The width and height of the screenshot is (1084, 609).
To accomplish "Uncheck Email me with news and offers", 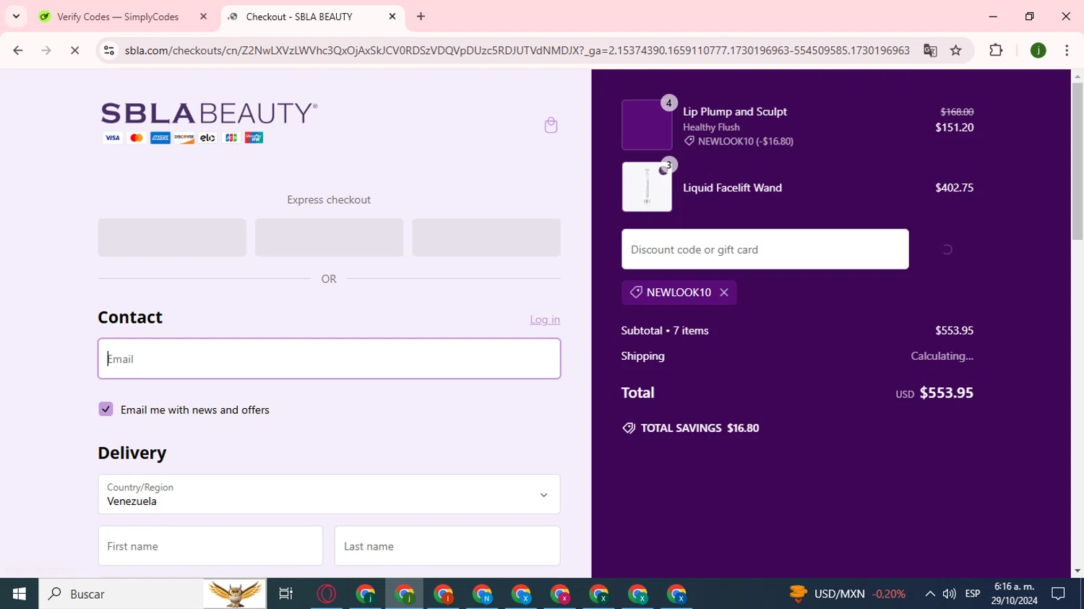I will [106, 409].
